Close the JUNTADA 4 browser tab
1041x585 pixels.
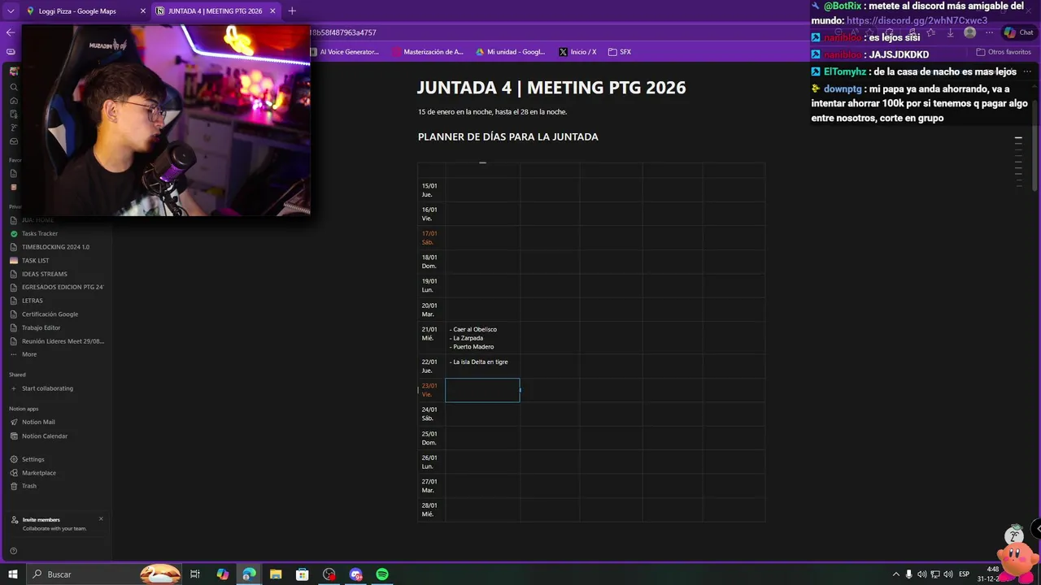pos(272,11)
